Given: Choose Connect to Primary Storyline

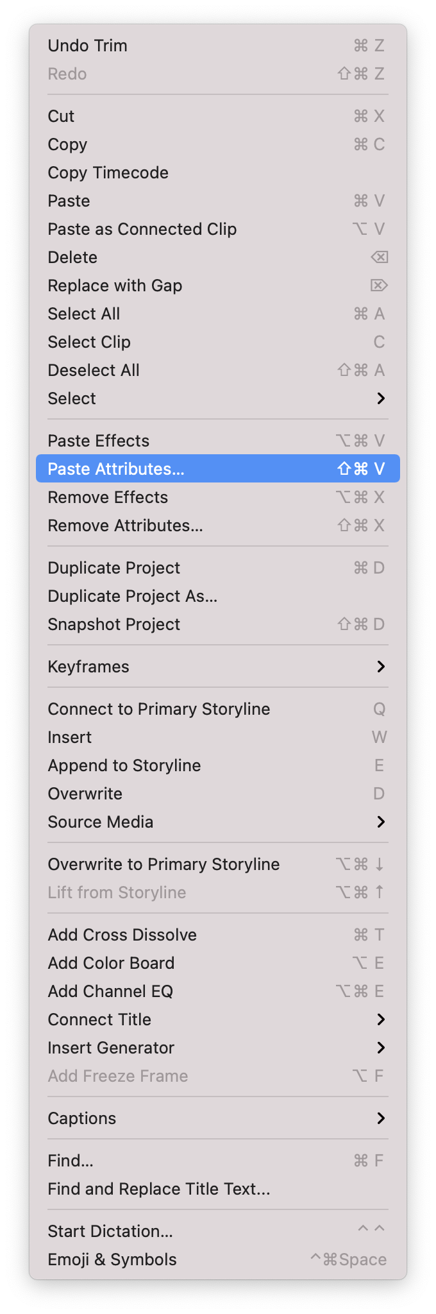Looking at the screenshot, I should click(218, 709).
